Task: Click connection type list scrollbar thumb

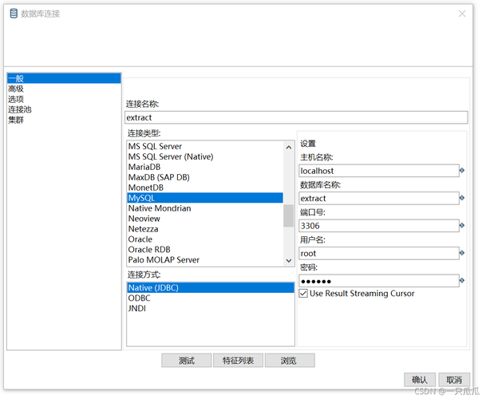Action: pos(289,215)
